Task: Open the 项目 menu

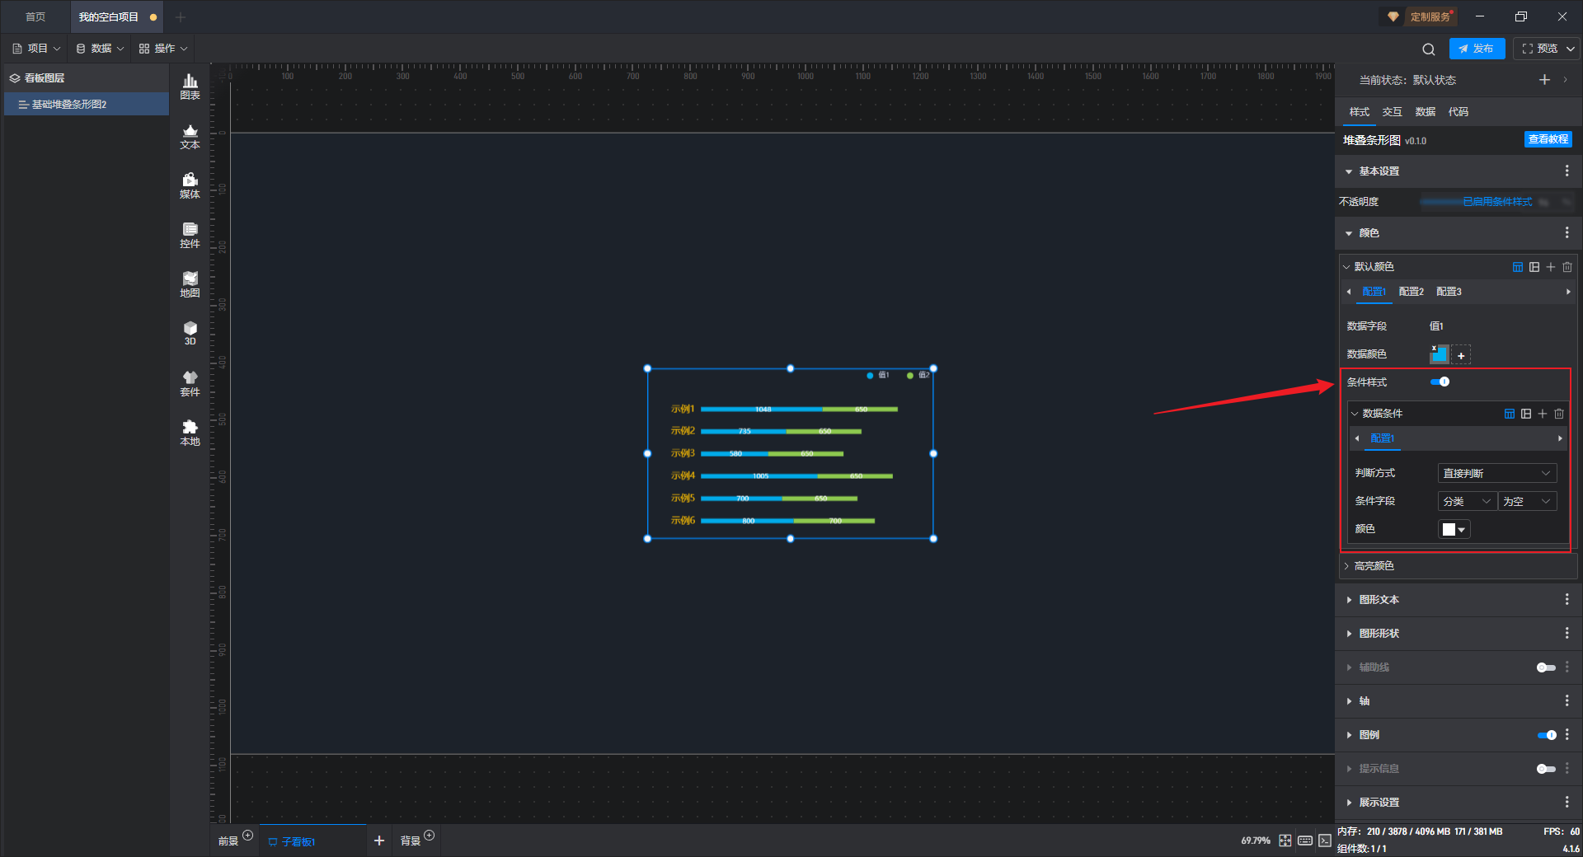Action: (x=36, y=49)
